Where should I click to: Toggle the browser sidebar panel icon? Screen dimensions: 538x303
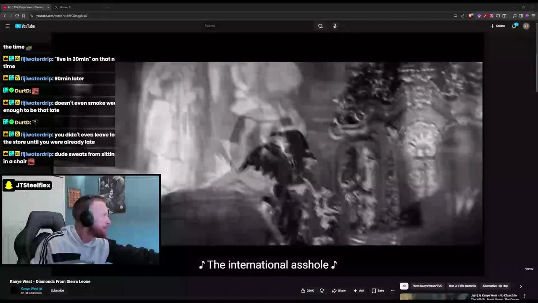pyautogui.click(x=521, y=16)
